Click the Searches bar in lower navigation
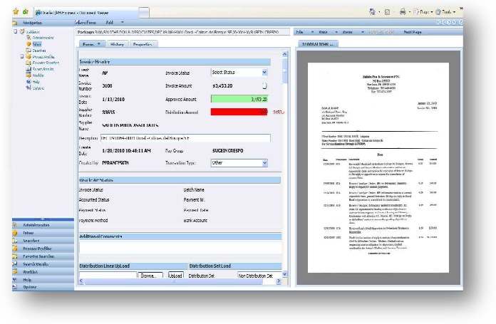496x324 pixels. pyautogui.click(x=43, y=241)
